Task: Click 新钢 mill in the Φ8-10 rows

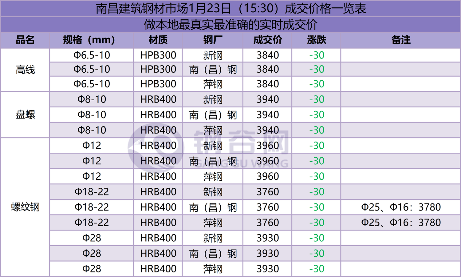Action: pyautogui.click(x=213, y=99)
